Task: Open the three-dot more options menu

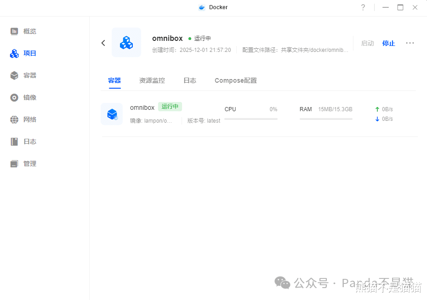Action: [x=410, y=43]
